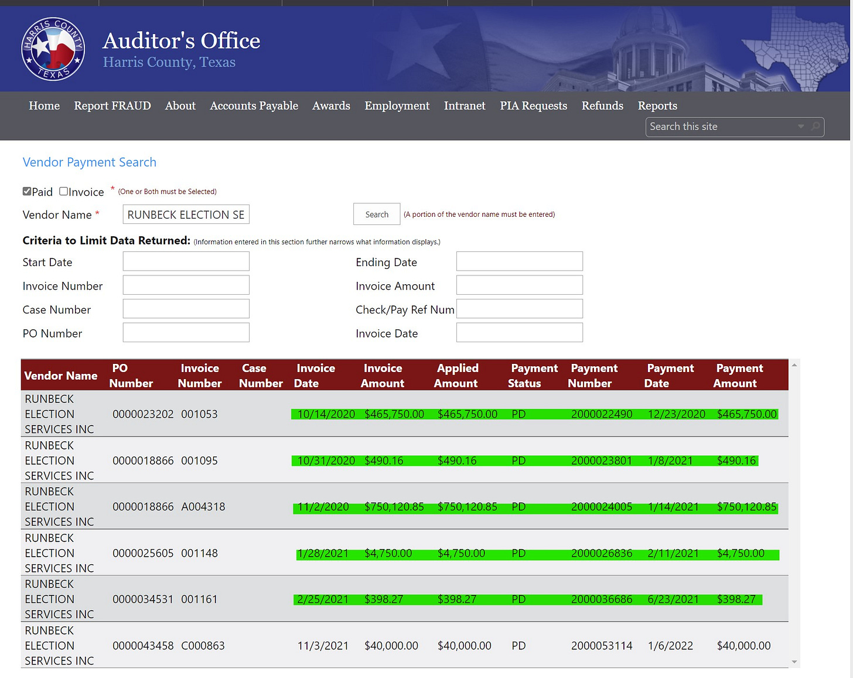Open the site search scope dropdown arrow
Screen dimensions: 853x678
pyautogui.click(x=801, y=127)
